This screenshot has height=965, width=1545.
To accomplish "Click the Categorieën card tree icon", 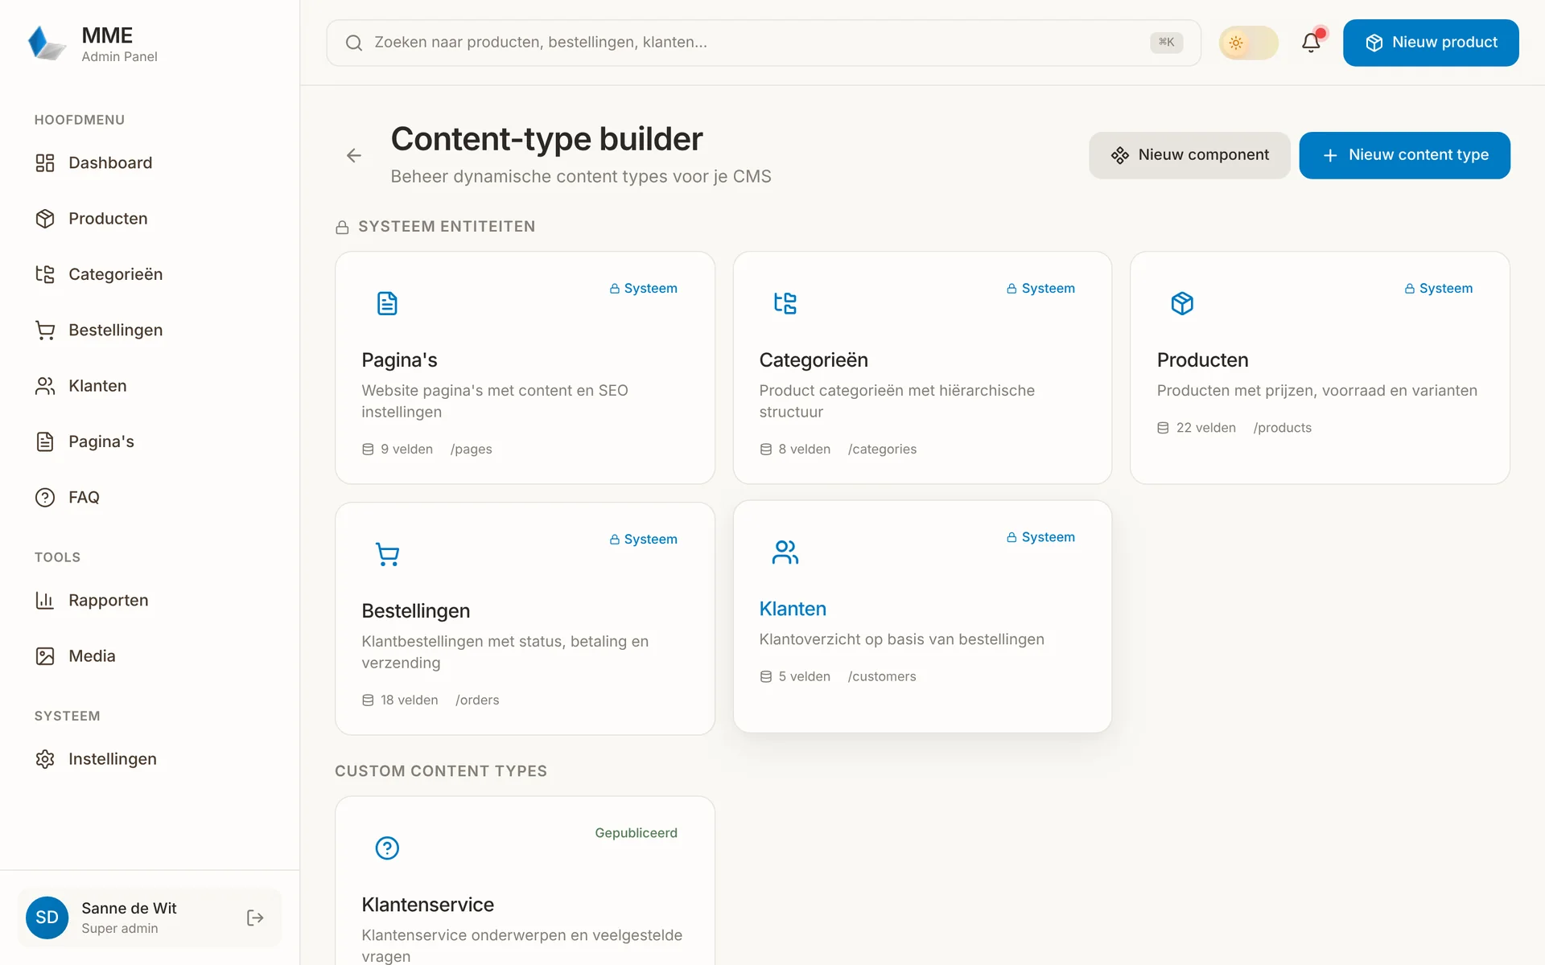I will (x=785, y=303).
